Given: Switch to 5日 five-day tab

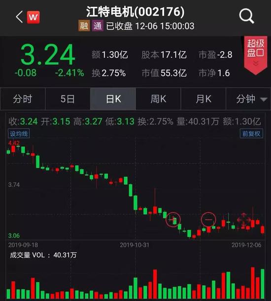Looking at the screenshot, I should tap(68, 99).
